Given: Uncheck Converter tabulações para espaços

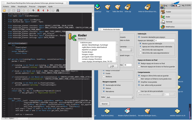Looking at the screenshot, I should (x=139, y=37).
